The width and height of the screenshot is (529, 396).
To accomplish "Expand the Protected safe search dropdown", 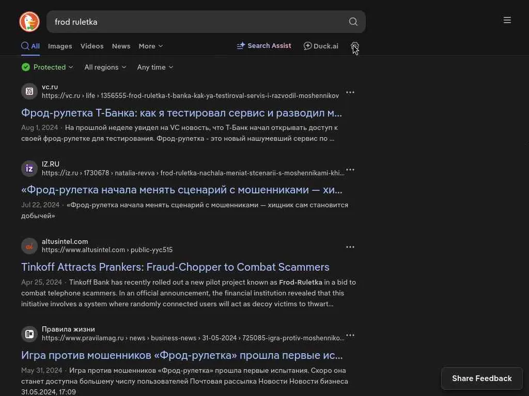I will click(48, 67).
